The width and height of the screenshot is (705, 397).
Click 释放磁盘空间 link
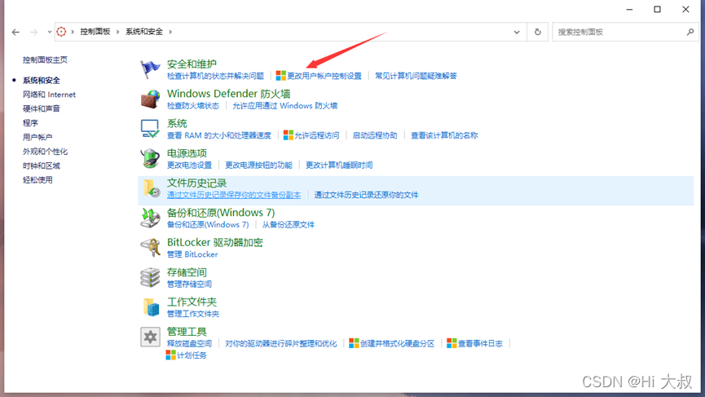(189, 343)
